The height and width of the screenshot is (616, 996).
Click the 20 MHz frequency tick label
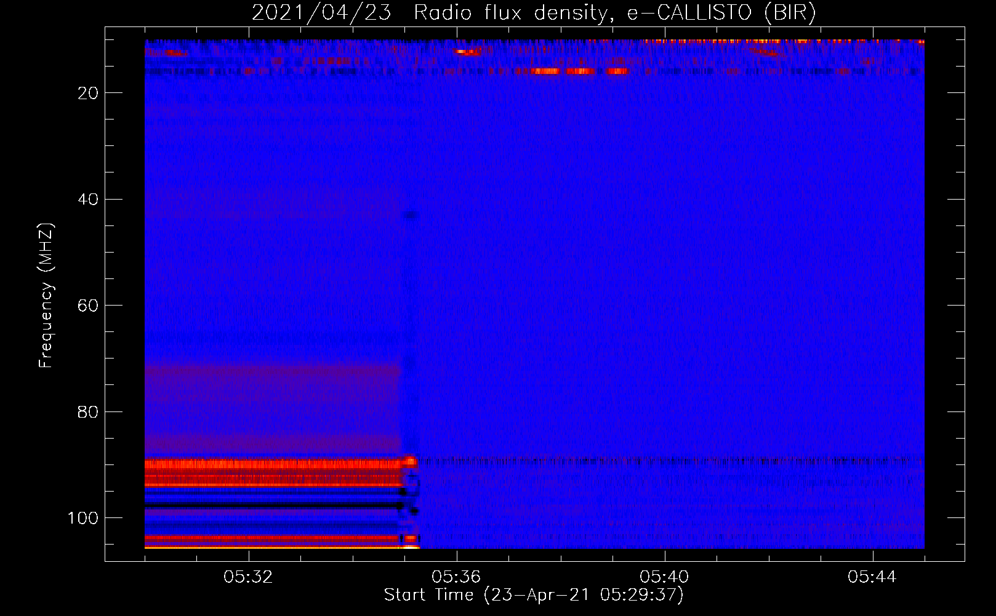[x=89, y=93]
